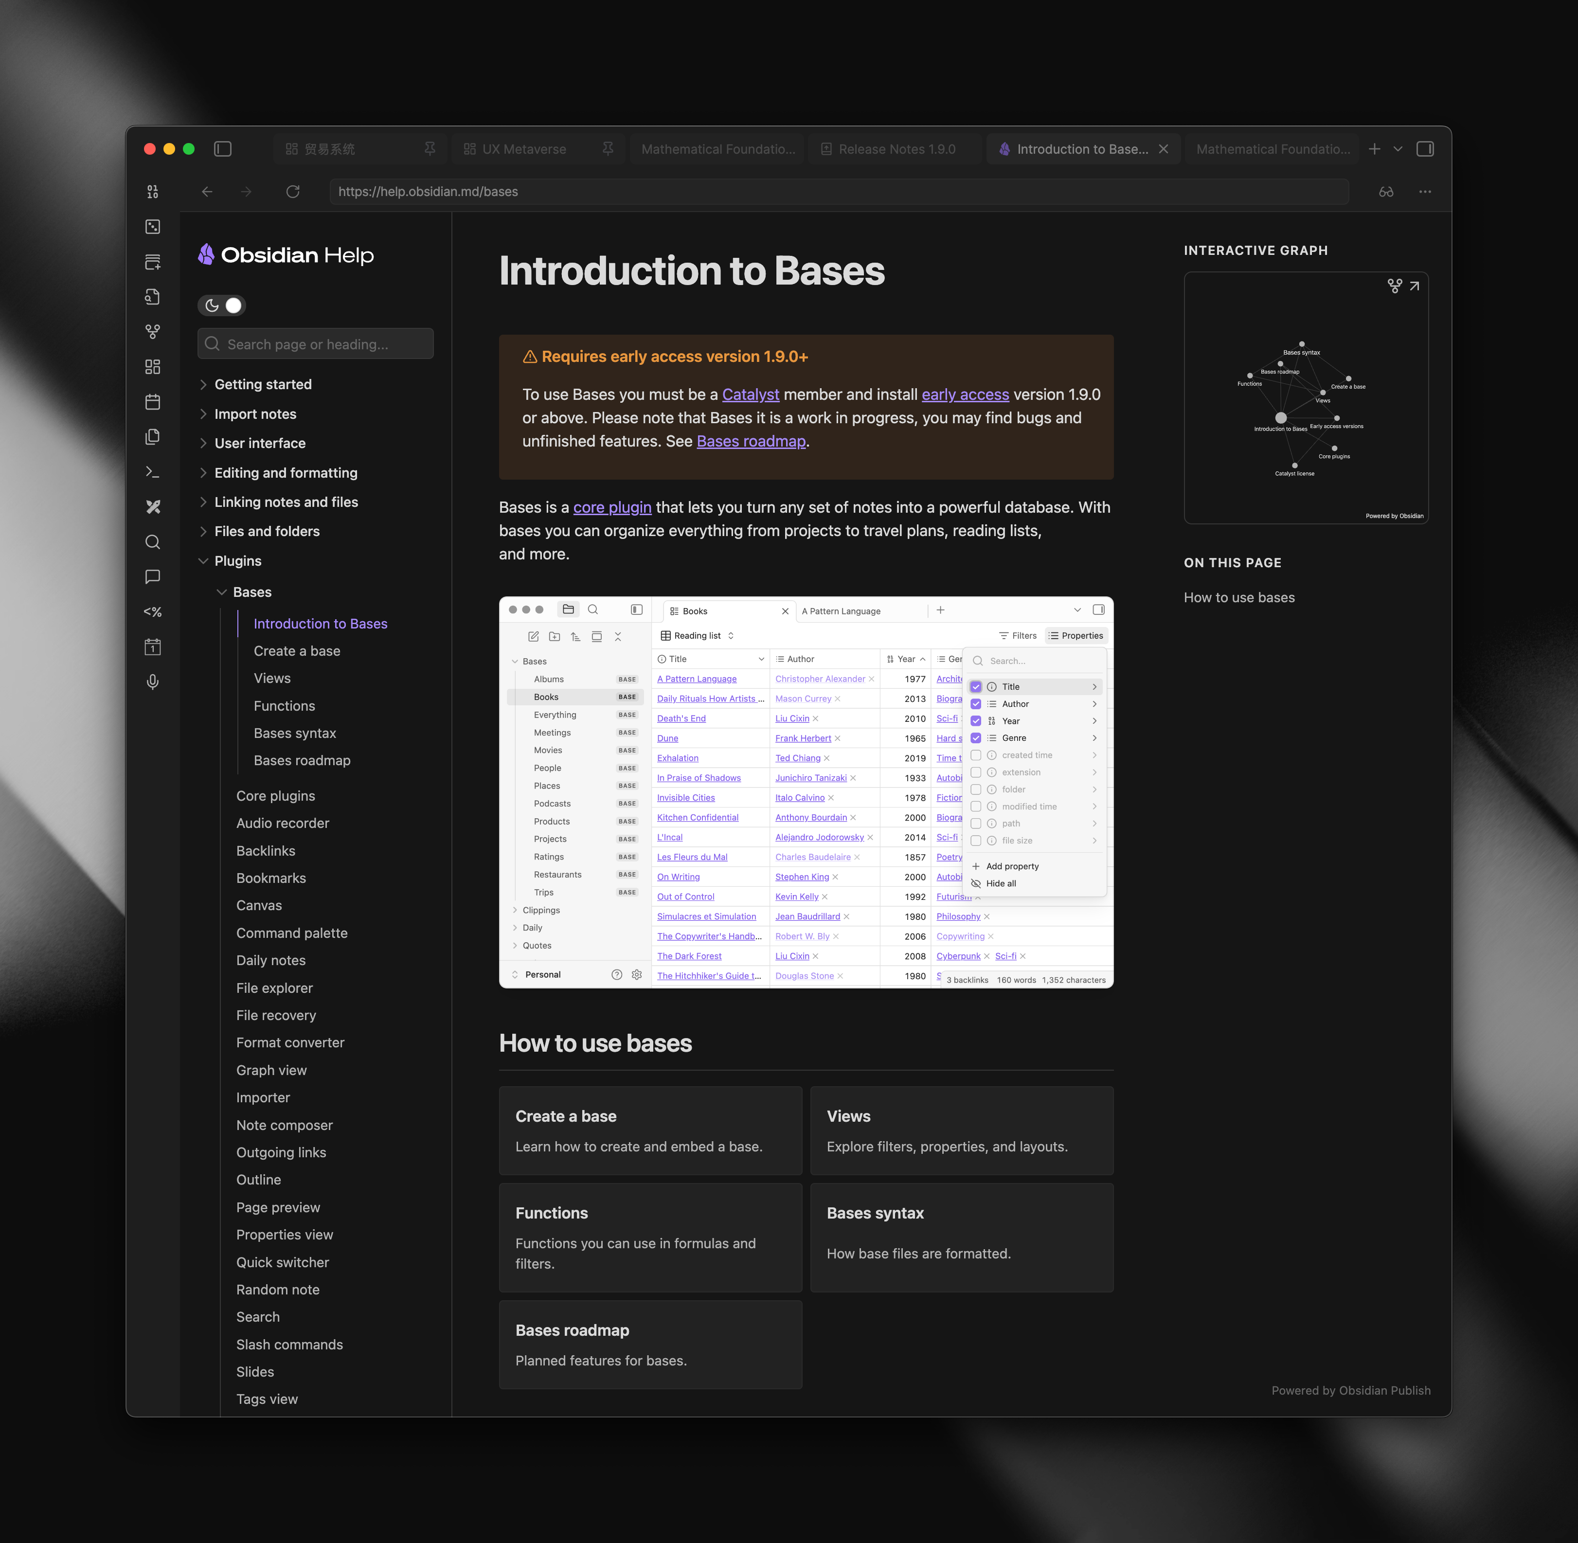Open a random note via dice icon
The width and height of the screenshot is (1578, 1543).
pyautogui.click(x=152, y=227)
